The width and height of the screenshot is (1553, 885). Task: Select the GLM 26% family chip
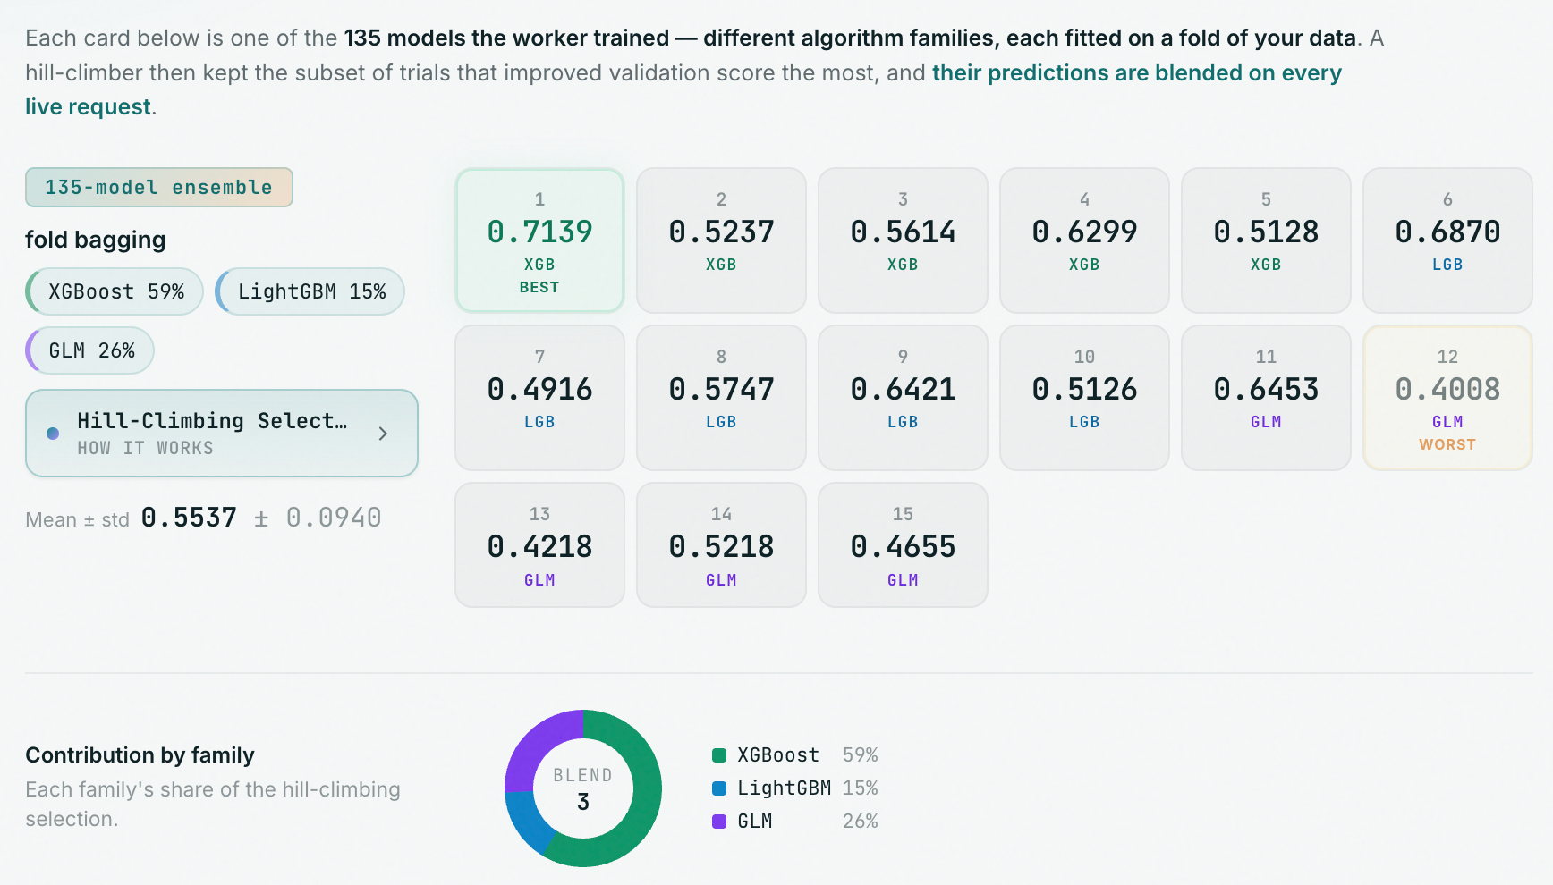pos(90,350)
